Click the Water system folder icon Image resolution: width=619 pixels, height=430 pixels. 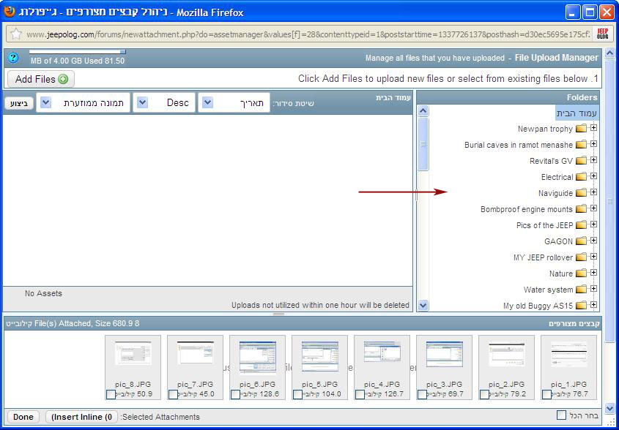coord(581,290)
